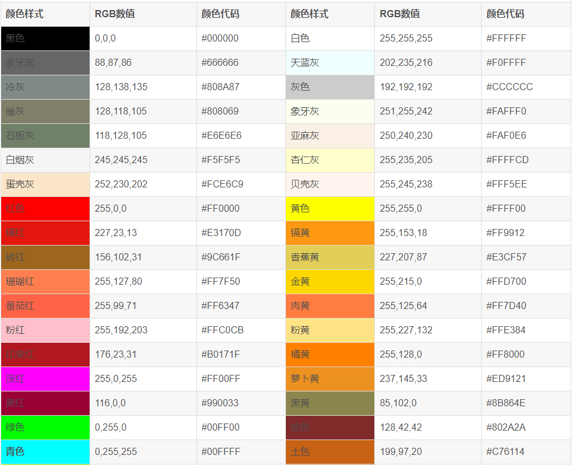Choose the 暖灰 color swatch
The width and height of the screenshot is (573, 465).
point(45,112)
